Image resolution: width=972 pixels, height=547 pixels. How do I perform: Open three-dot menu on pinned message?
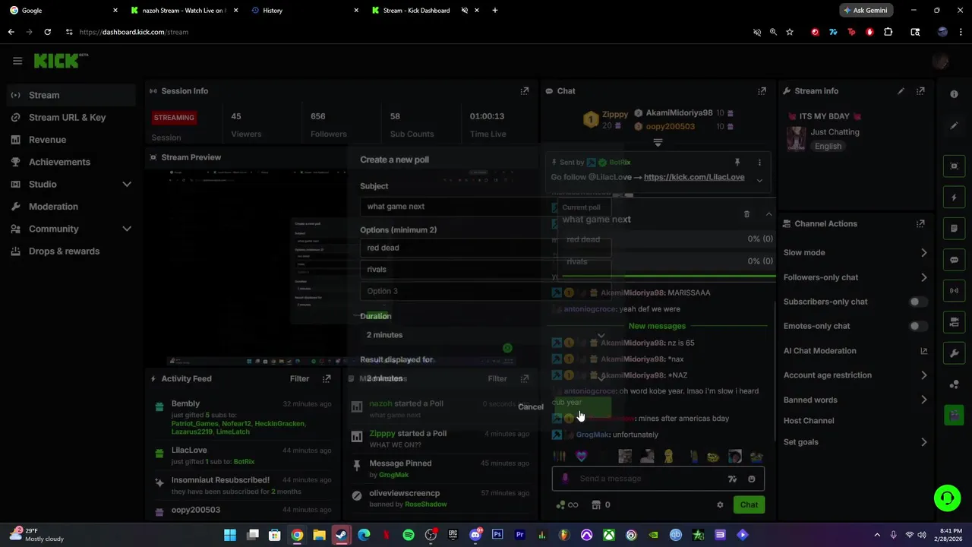coord(759,163)
